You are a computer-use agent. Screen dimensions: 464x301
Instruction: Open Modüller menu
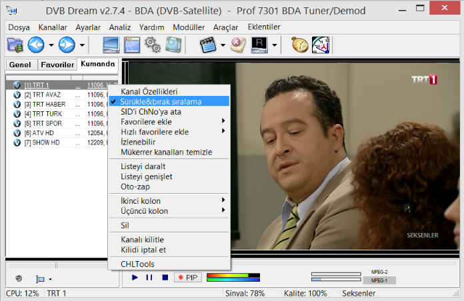(x=189, y=27)
